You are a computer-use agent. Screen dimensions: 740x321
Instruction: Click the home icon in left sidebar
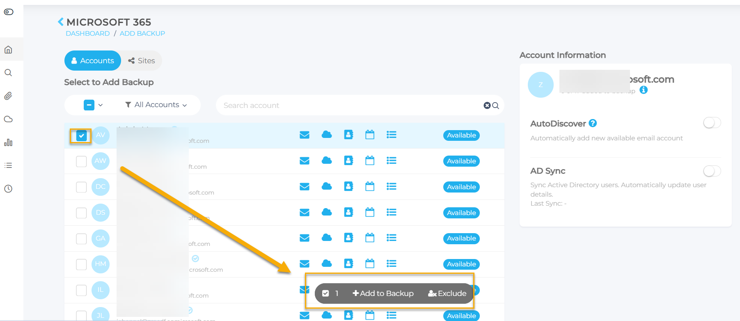[8, 50]
